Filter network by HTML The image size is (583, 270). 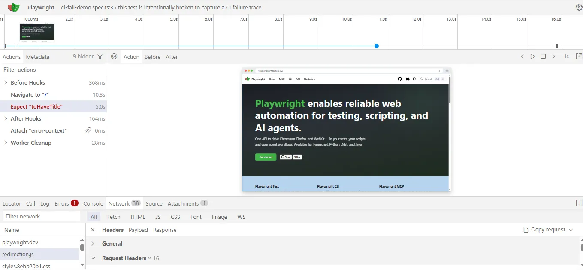pos(138,217)
